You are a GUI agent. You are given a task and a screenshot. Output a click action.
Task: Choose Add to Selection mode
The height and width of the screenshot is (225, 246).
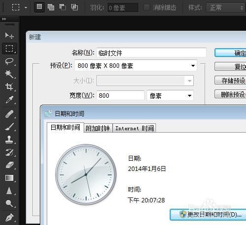point(51,7)
